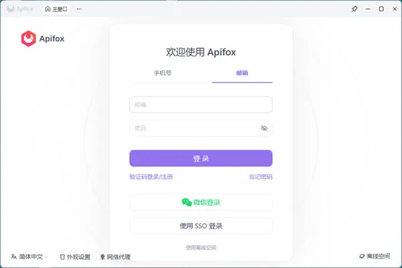Maximize the Apifox window
402x268 pixels.
pyautogui.click(x=381, y=9)
